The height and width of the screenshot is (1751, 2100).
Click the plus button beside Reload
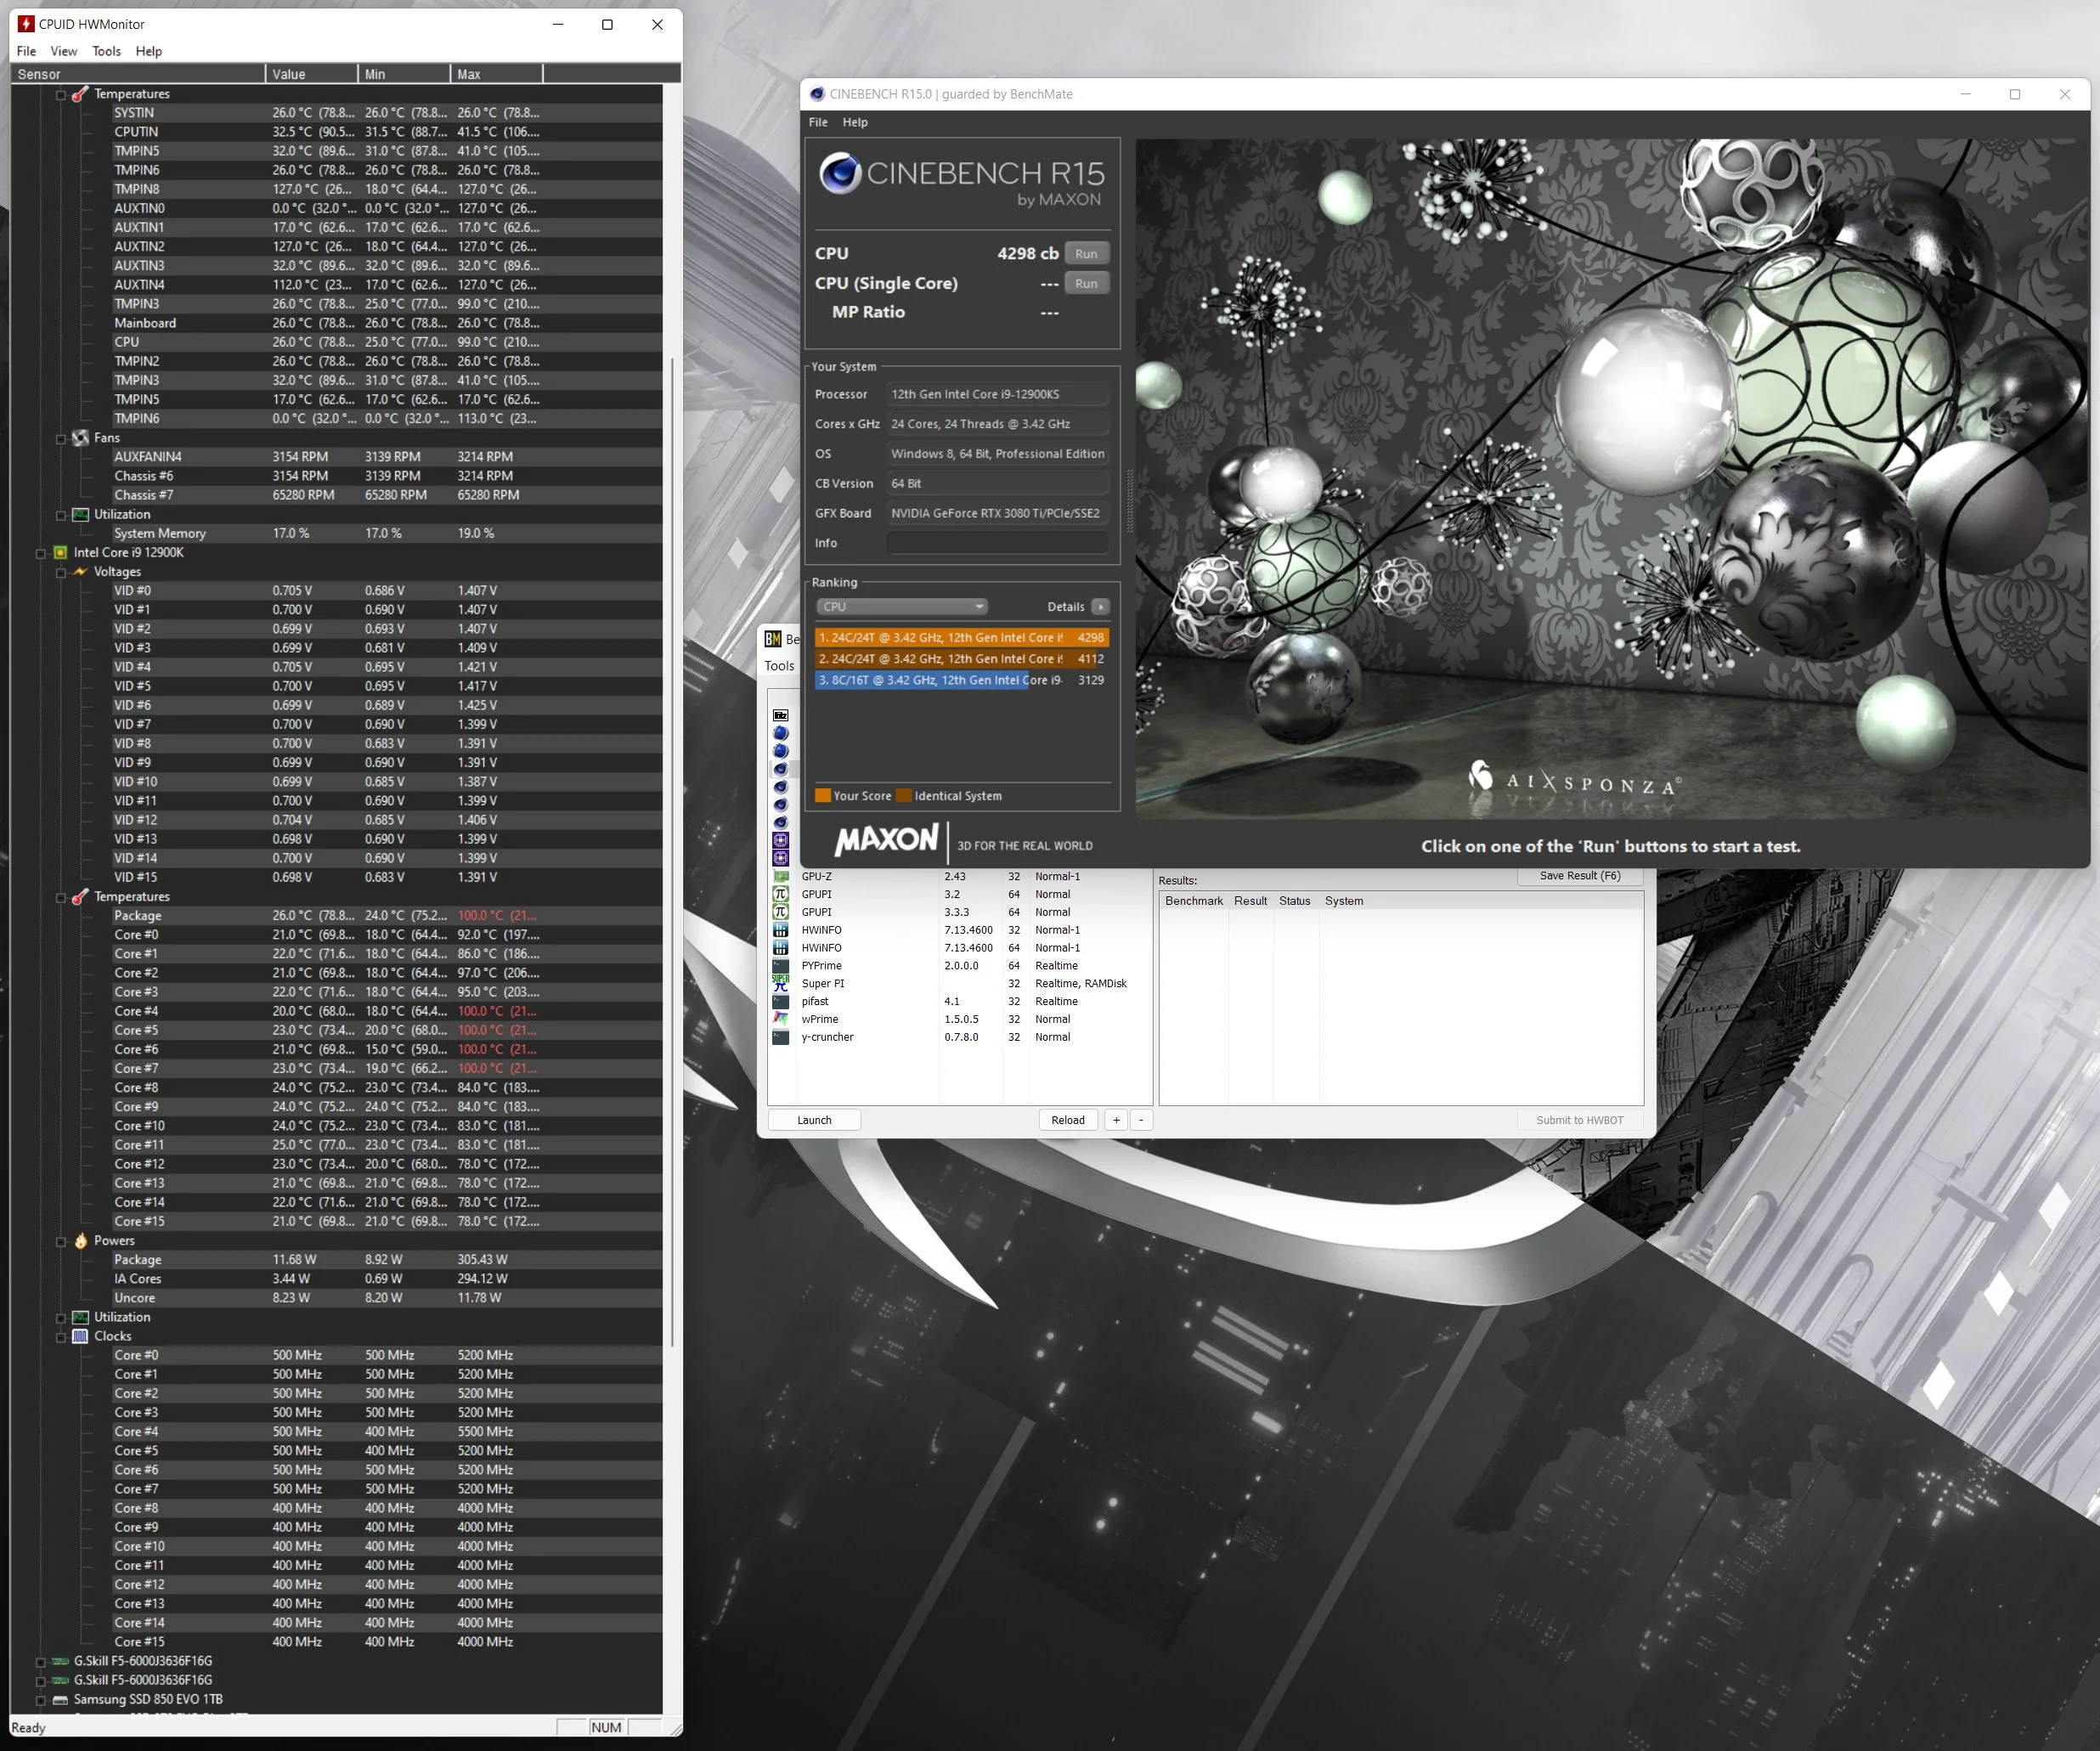[1116, 1120]
